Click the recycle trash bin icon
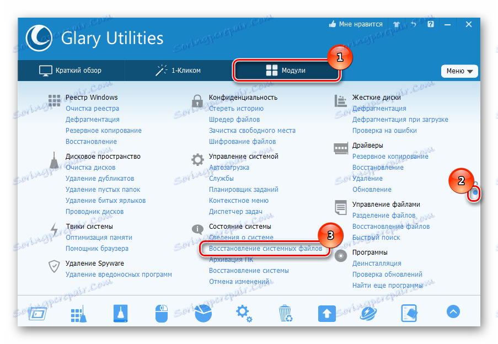 click(285, 314)
